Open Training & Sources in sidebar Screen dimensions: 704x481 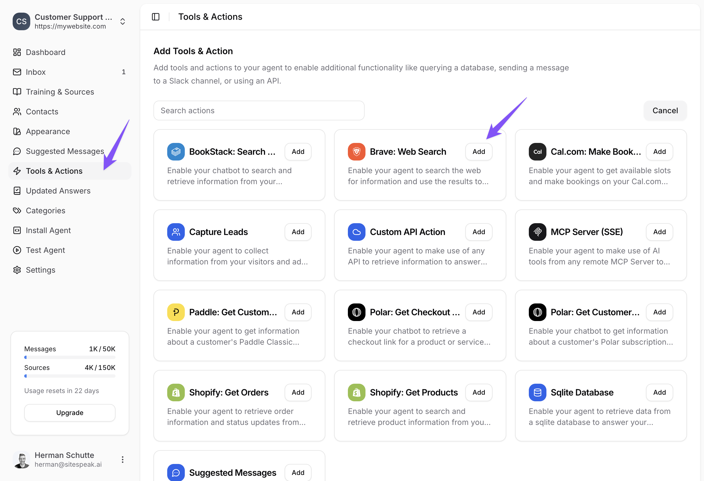(x=60, y=92)
